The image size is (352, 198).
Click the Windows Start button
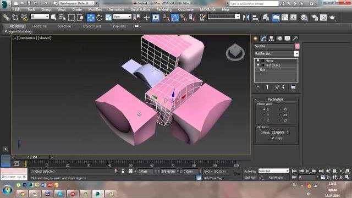pyautogui.click(x=7, y=190)
